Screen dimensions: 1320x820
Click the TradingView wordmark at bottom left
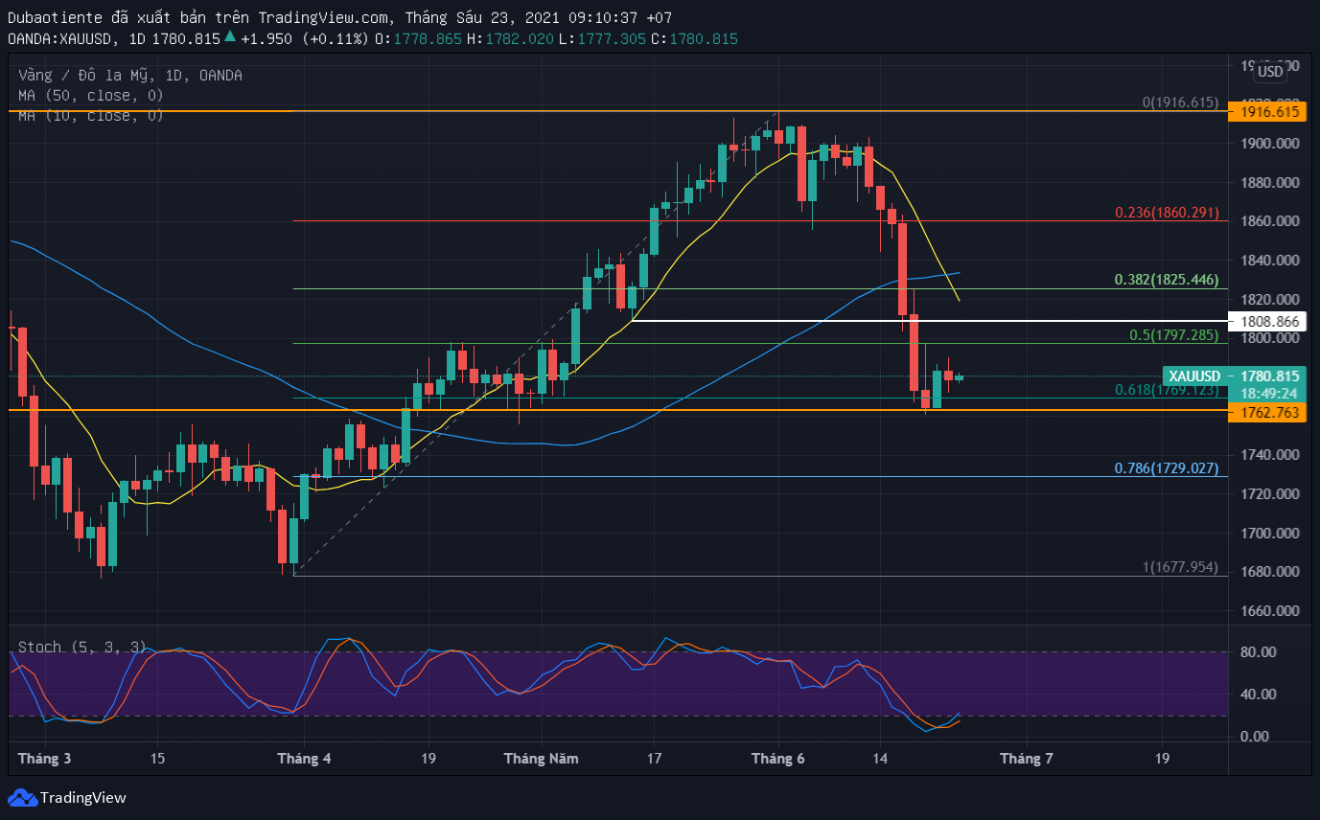83,798
